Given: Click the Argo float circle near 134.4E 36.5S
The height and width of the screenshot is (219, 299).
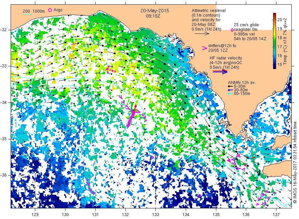Looking at the screenshot, I should coord(199,195).
